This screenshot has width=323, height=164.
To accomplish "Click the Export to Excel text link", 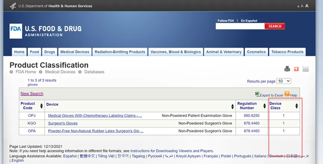I will click(271, 95).
